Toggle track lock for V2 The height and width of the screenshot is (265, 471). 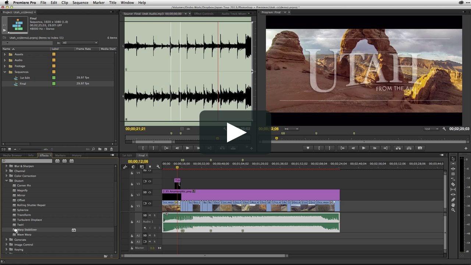(132, 195)
